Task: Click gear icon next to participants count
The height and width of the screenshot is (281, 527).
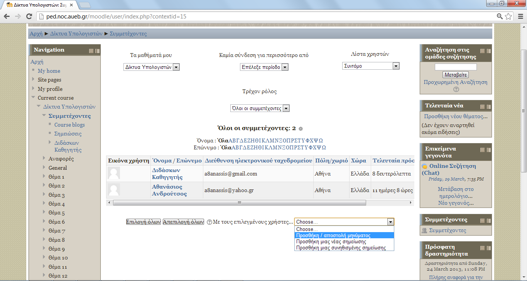Action: pos(301,129)
